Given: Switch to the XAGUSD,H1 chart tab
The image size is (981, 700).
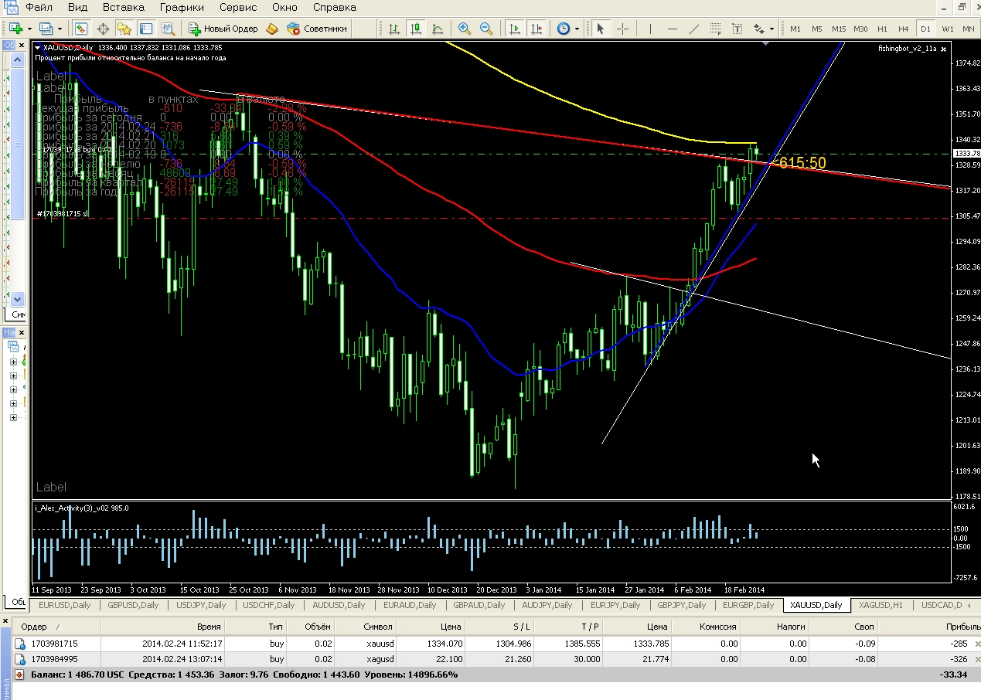Looking at the screenshot, I should 880,605.
